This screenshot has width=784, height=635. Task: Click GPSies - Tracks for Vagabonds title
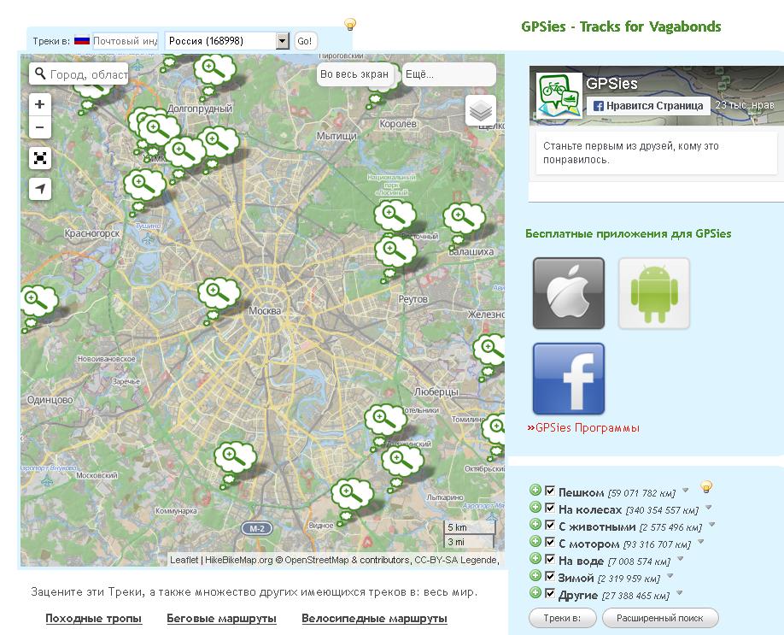coord(621,26)
